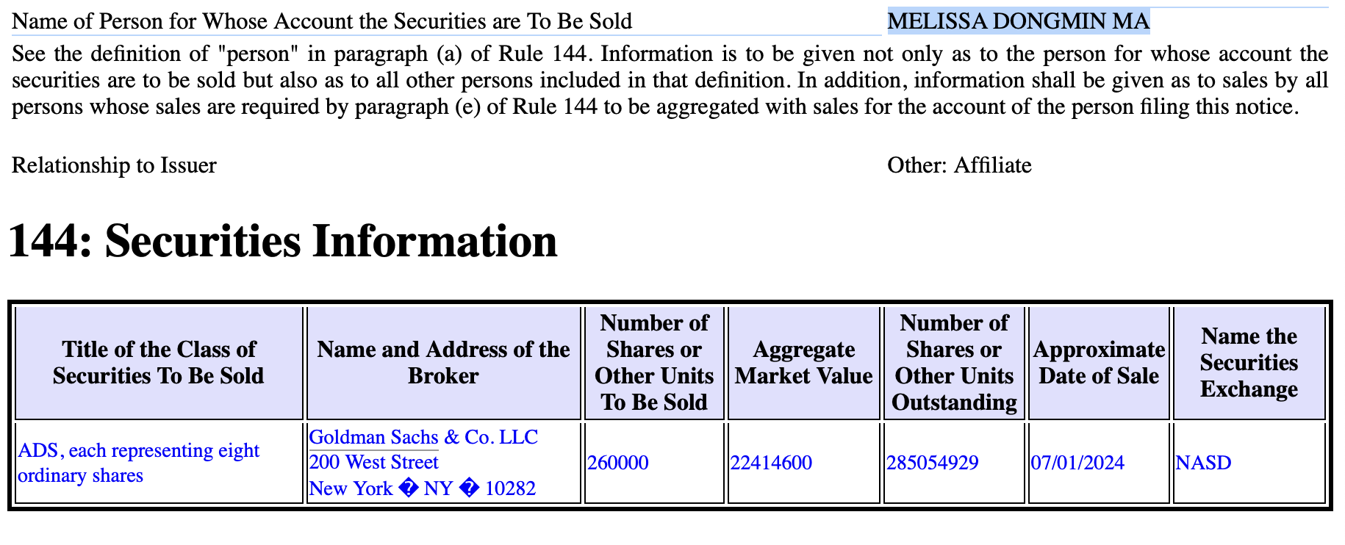
Task: Click the 'ADS, each representing eight ordinary shares' text
Action: pyautogui.click(x=139, y=463)
